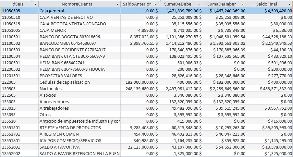
Task: Select IdSeis cell 11100501
Action: coord(19,37)
